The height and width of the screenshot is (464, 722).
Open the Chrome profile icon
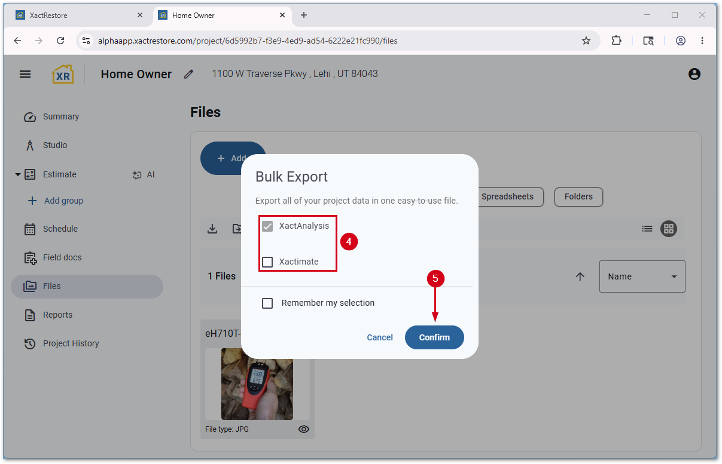[681, 41]
